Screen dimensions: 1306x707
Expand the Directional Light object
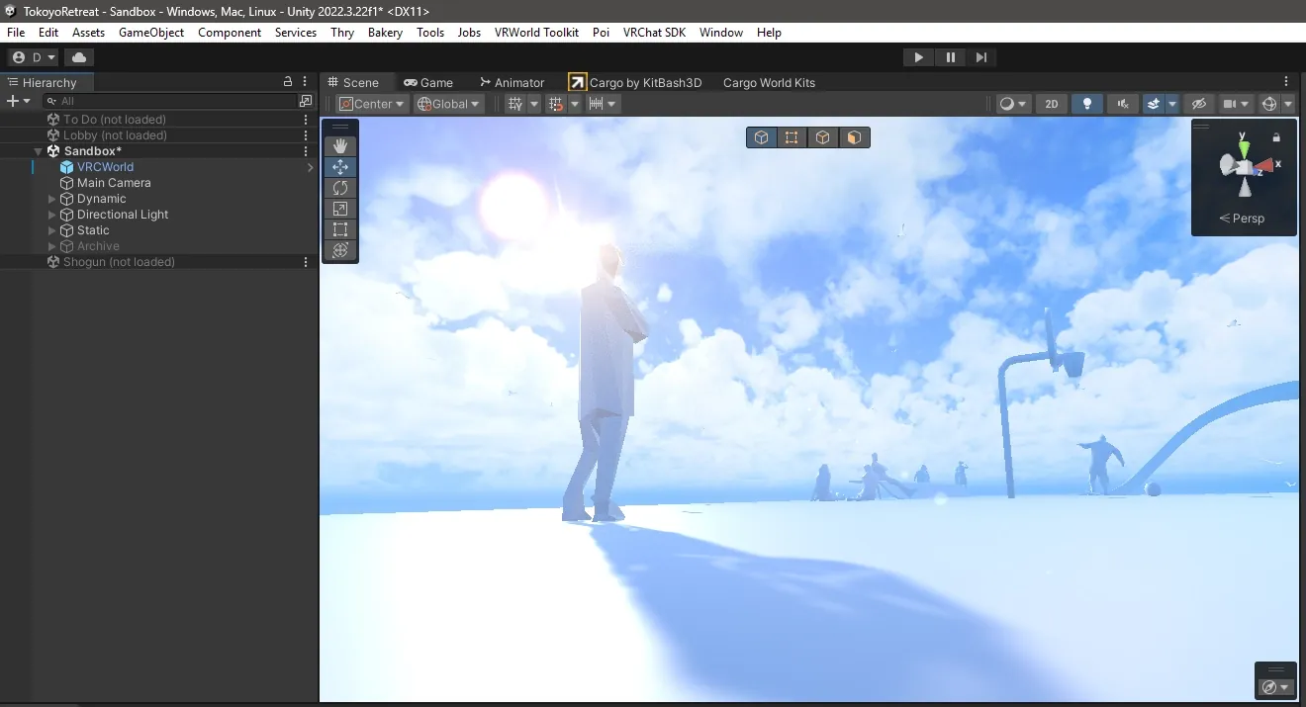coord(52,215)
